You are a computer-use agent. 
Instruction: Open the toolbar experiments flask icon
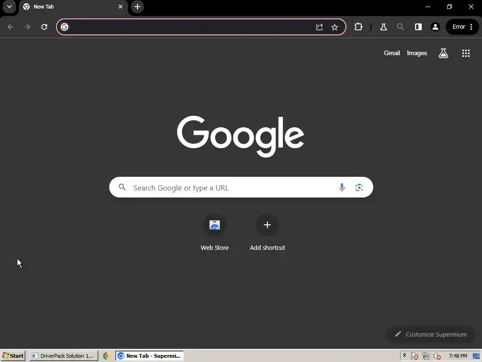[x=384, y=27]
